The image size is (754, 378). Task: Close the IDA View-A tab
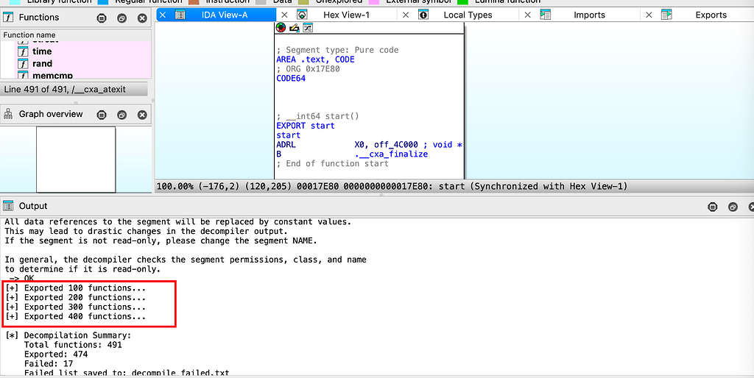(163, 15)
